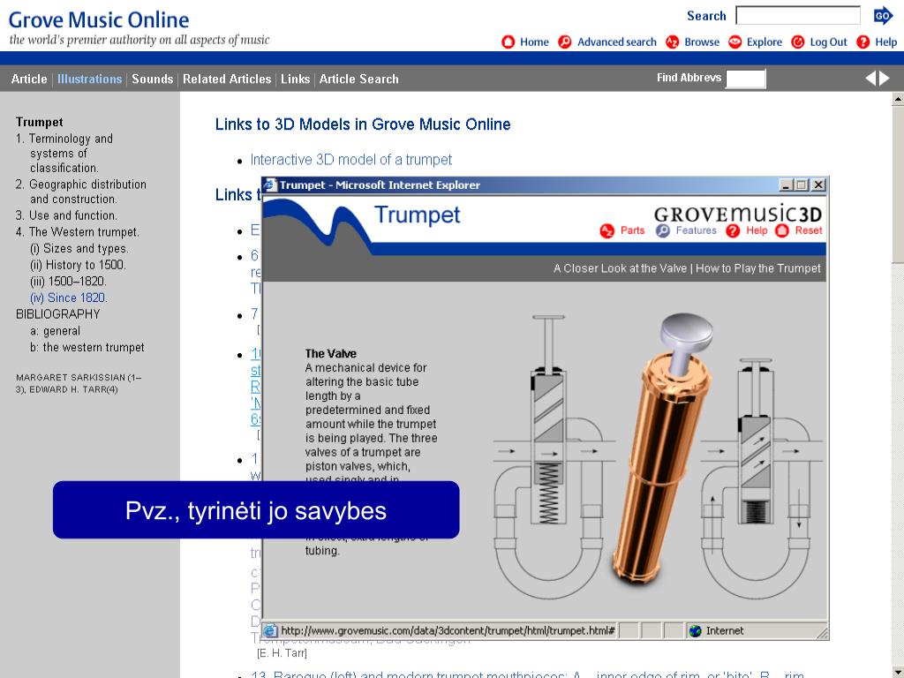Click the Reset icon in the Trumpet popup
Screen dimensions: 904x678
coord(782,230)
